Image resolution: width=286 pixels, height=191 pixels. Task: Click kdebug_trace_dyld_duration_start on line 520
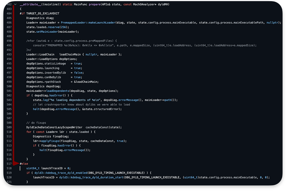click(91, 178)
